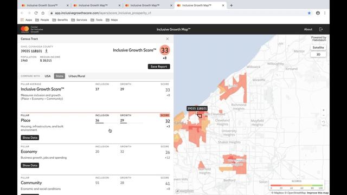Click the Economy score value 26
The width and height of the screenshot is (347, 195).
click(x=168, y=152)
